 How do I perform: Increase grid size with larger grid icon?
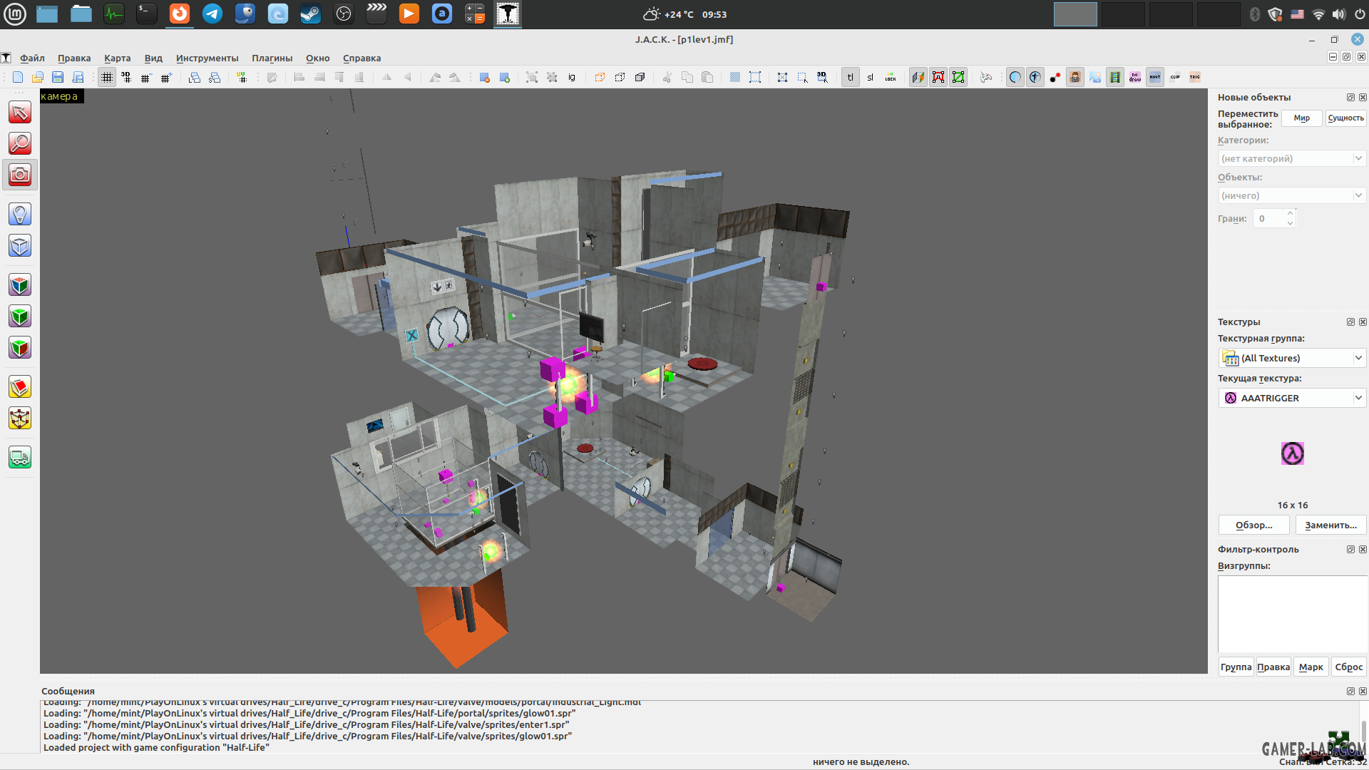(x=166, y=77)
